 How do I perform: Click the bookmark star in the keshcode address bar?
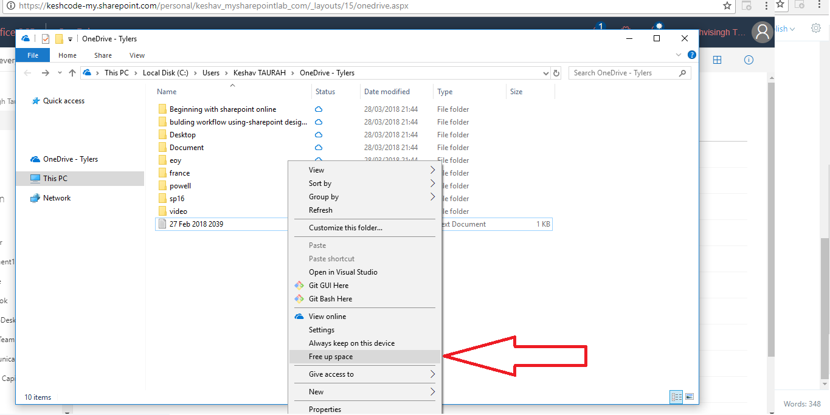(727, 5)
